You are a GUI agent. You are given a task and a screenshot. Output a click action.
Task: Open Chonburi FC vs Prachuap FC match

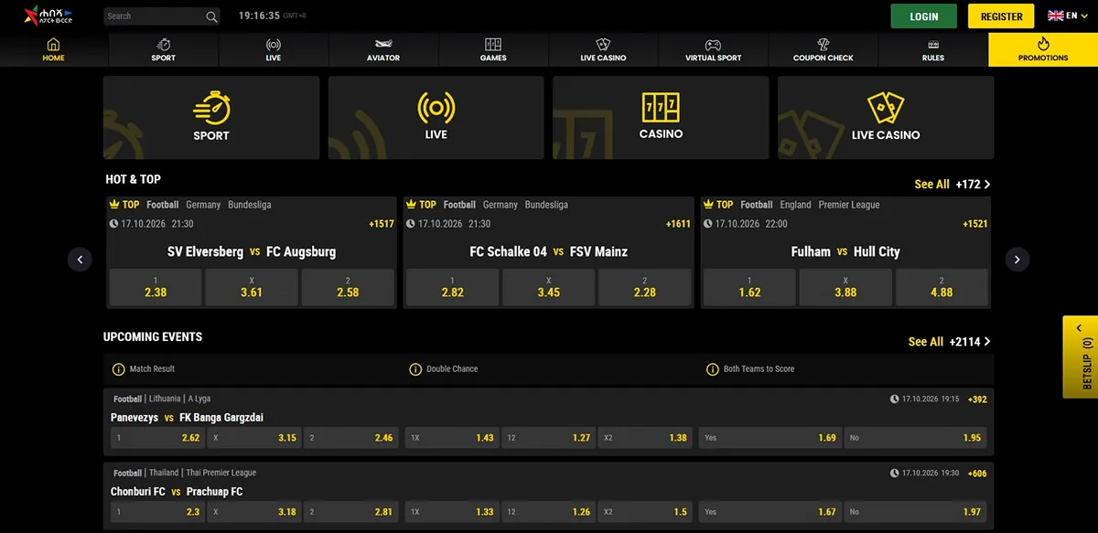pyautogui.click(x=177, y=492)
